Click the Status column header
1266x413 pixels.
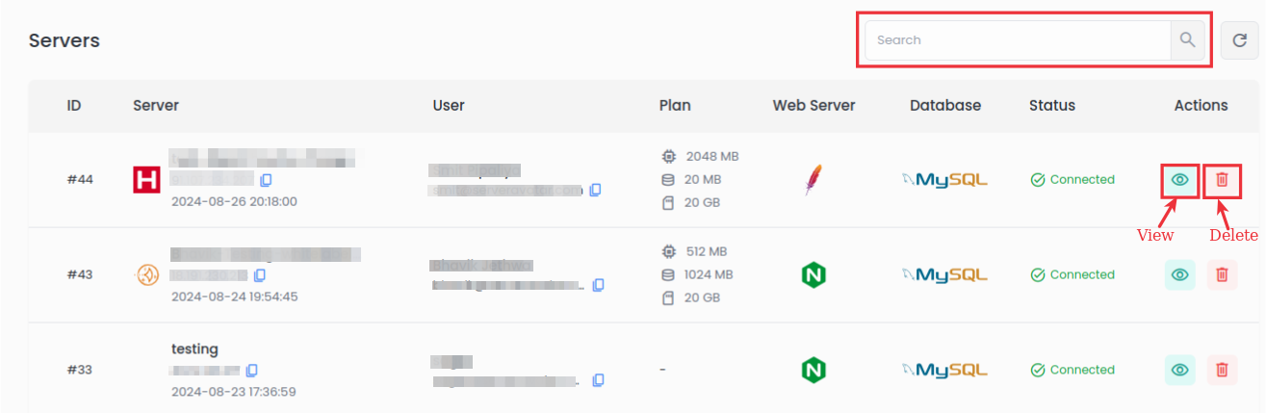pyautogui.click(x=1051, y=106)
